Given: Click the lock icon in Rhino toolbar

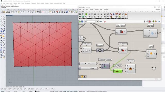Looking at the screenshot, I should pos(55,12).
